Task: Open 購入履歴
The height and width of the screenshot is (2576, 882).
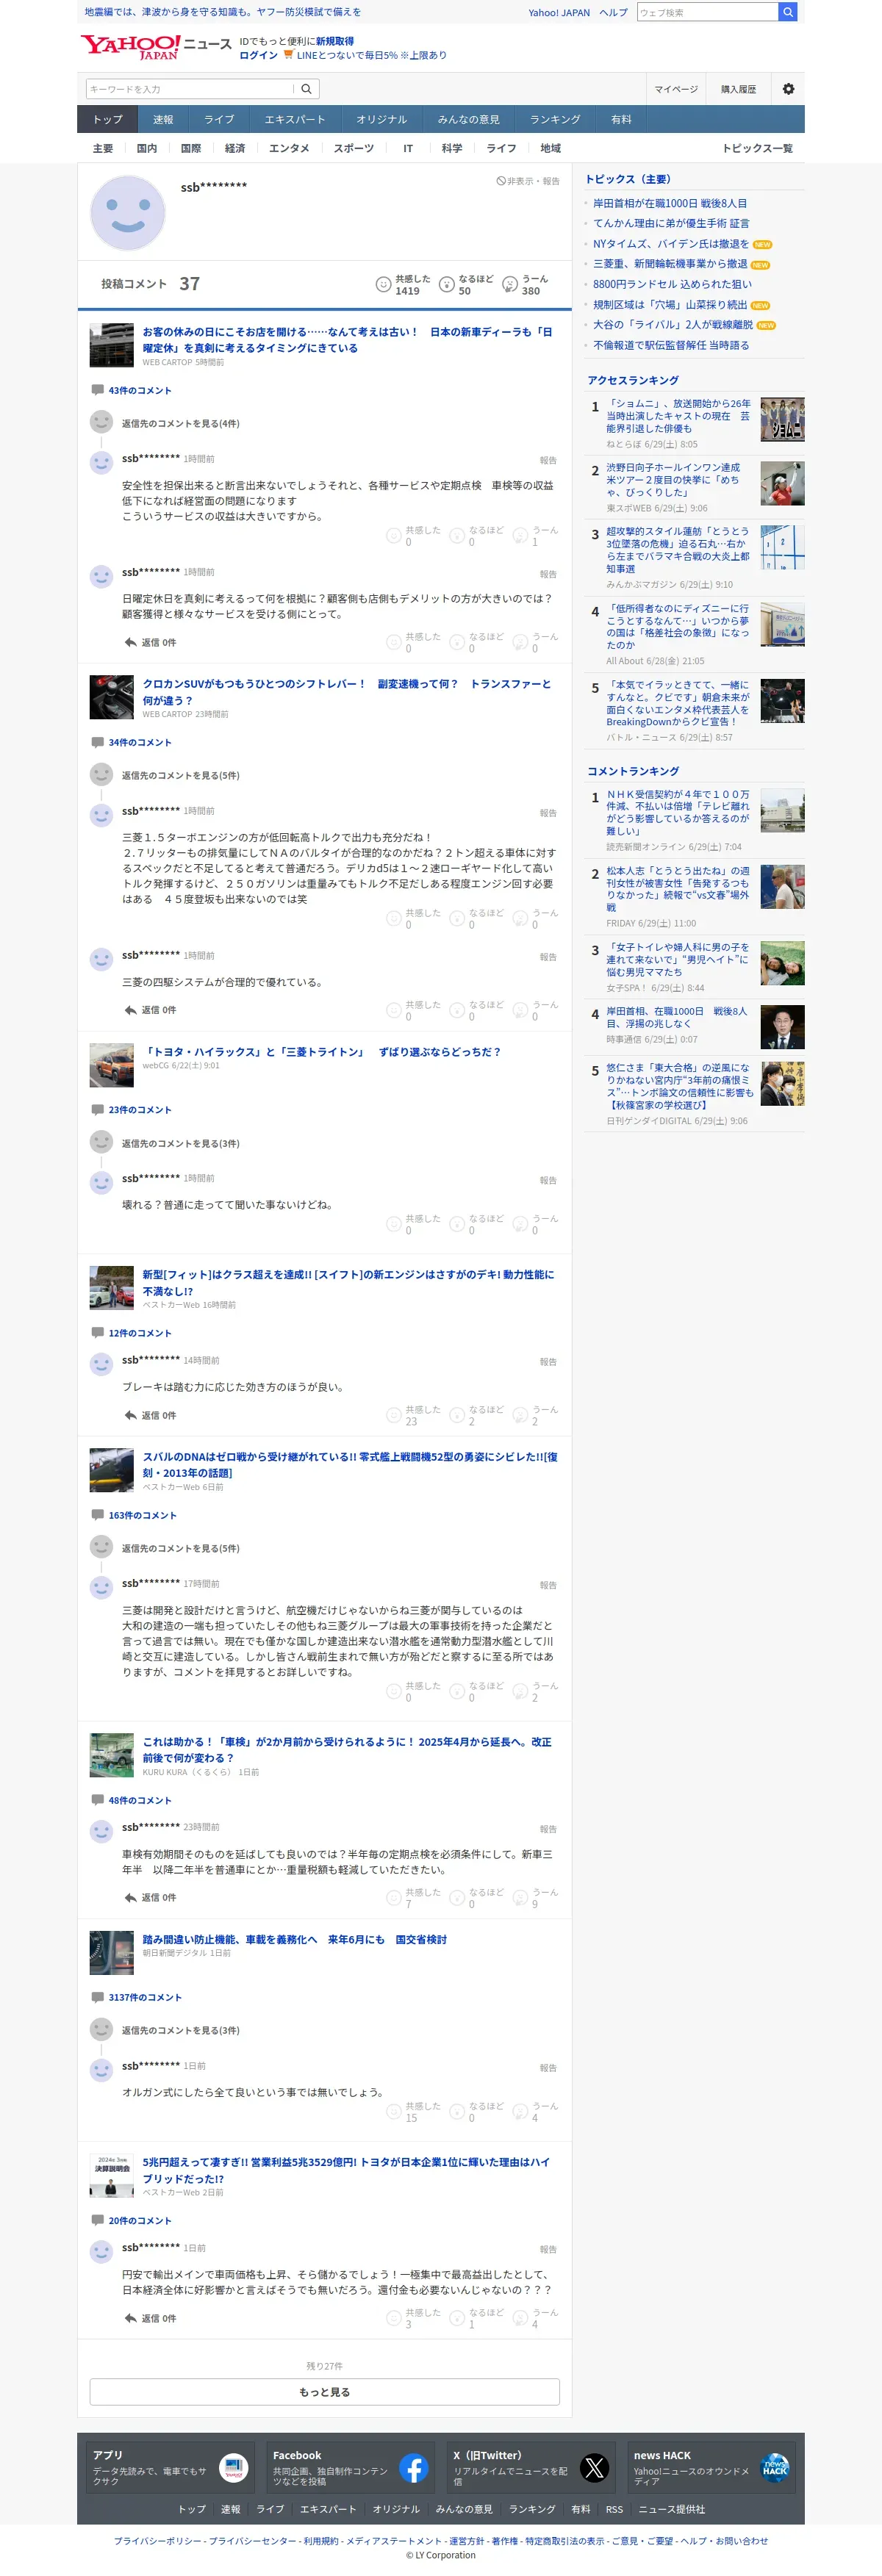Action: pos(738,89)
